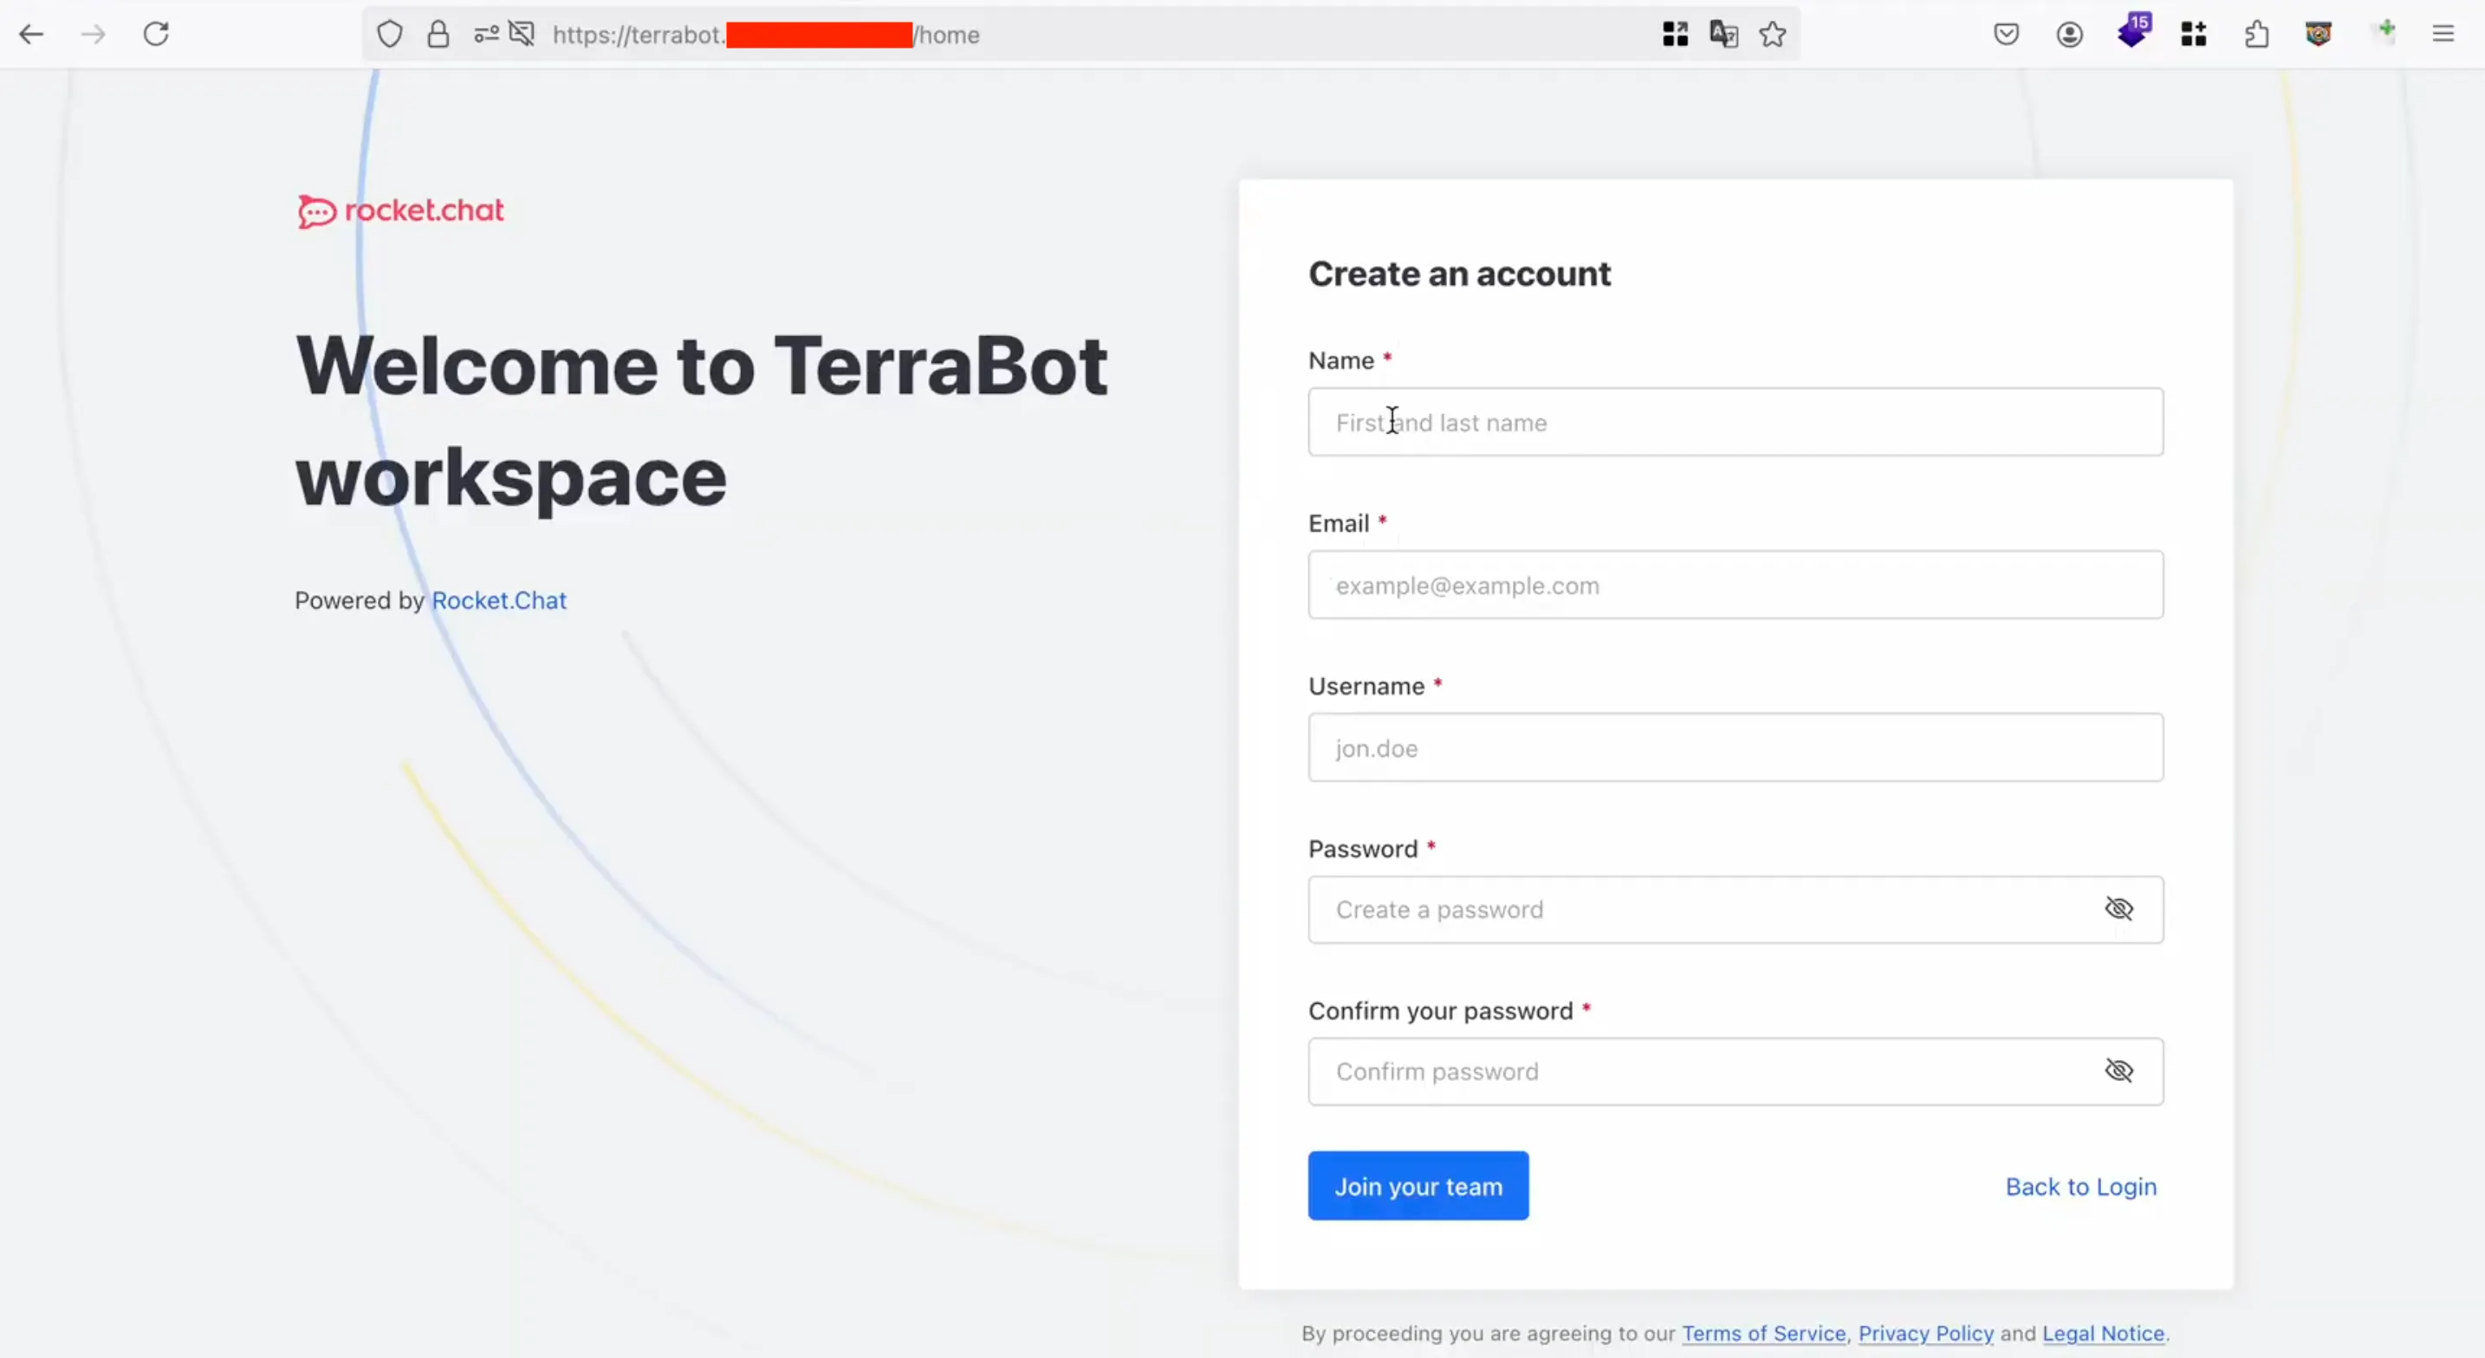Click the Join your team button
This screenshot has height=1358, width=2485.
(1418, 1186)
